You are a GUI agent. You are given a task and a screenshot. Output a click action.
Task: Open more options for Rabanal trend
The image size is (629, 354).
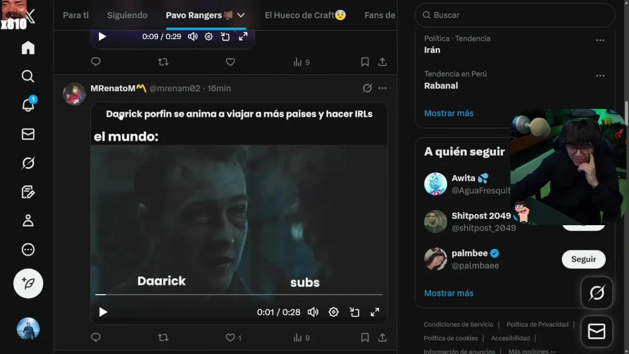pos(600,76)
